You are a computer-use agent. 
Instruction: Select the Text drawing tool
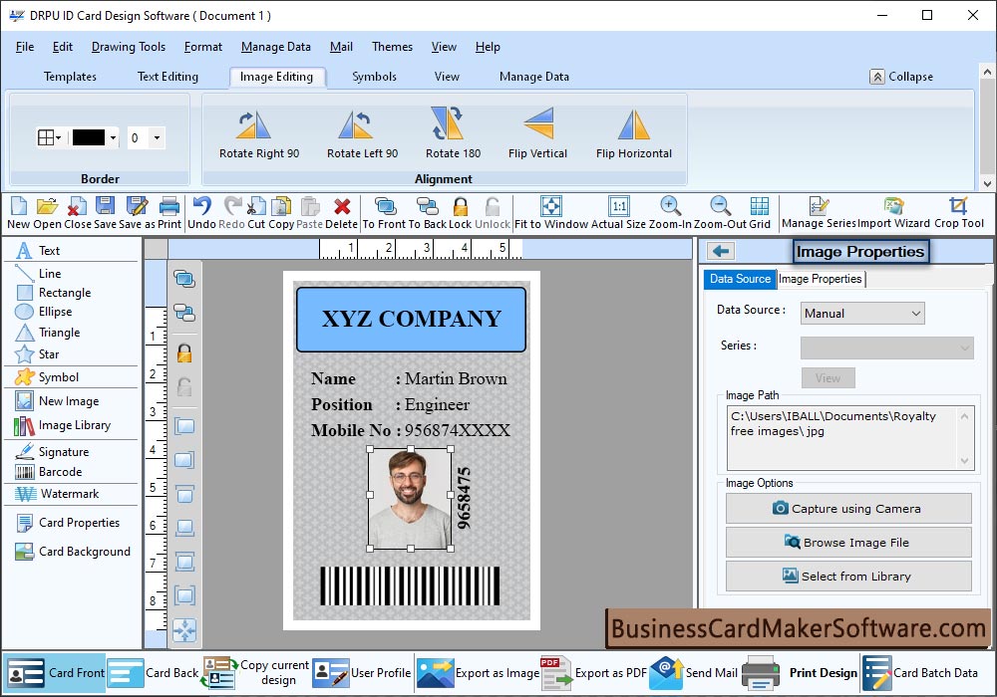(x=38, y=251)
